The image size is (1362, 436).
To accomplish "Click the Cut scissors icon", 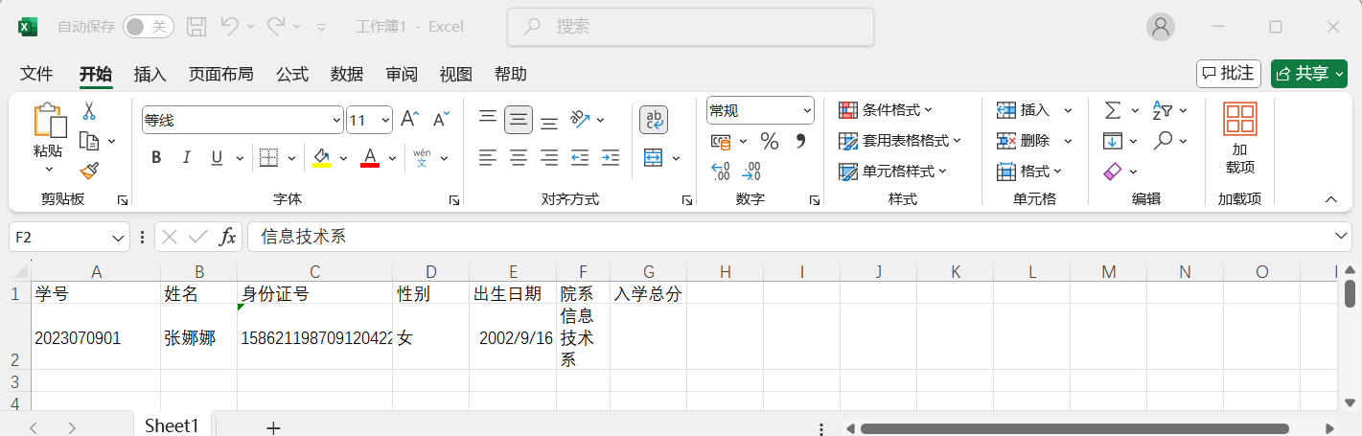I will (x=89, y=110).
